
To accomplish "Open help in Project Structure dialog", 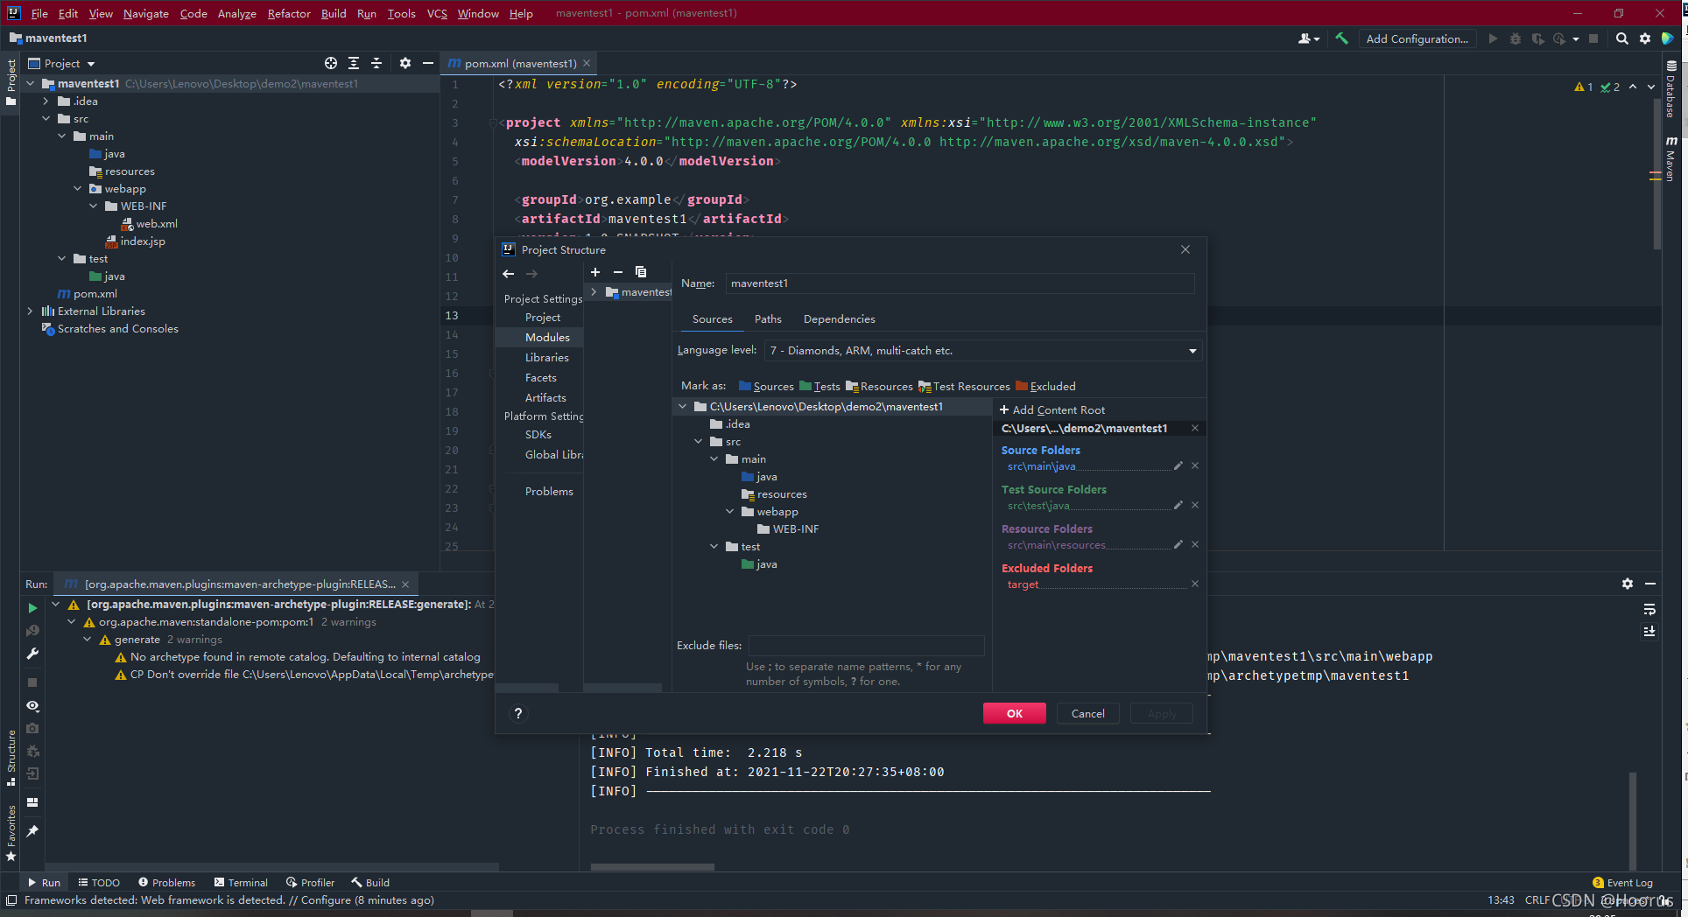I will click(518, 713).
